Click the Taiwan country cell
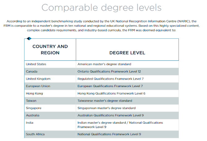Screen dimensions: 207x141 click(32, 101)
